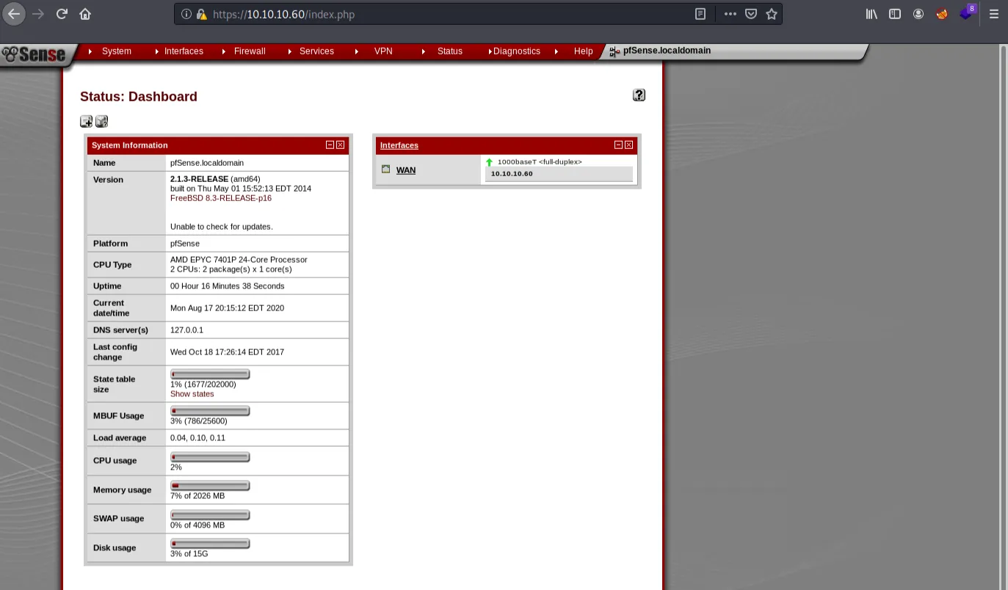
Task: Click the Save to Pocket icon
Action: (x=751, y=14)
